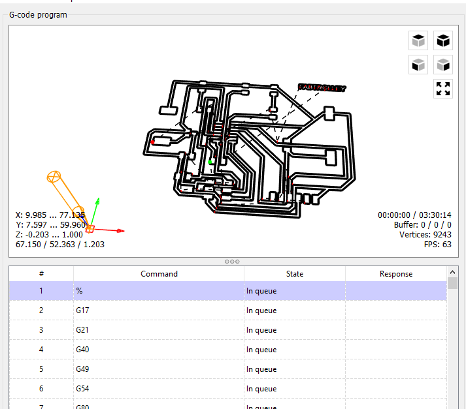This screenshot has width=466, height=409.
Task: Click the Response column header
Action: (396, 274)
